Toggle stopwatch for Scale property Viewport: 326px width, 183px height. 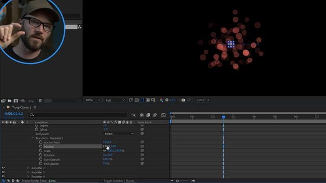pyautogui.click(x=41, y=151)
